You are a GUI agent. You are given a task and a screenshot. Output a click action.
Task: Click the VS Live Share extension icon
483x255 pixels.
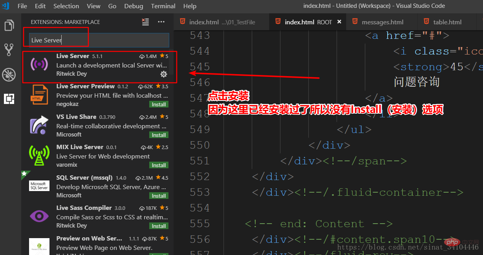[x=39, y=125]
